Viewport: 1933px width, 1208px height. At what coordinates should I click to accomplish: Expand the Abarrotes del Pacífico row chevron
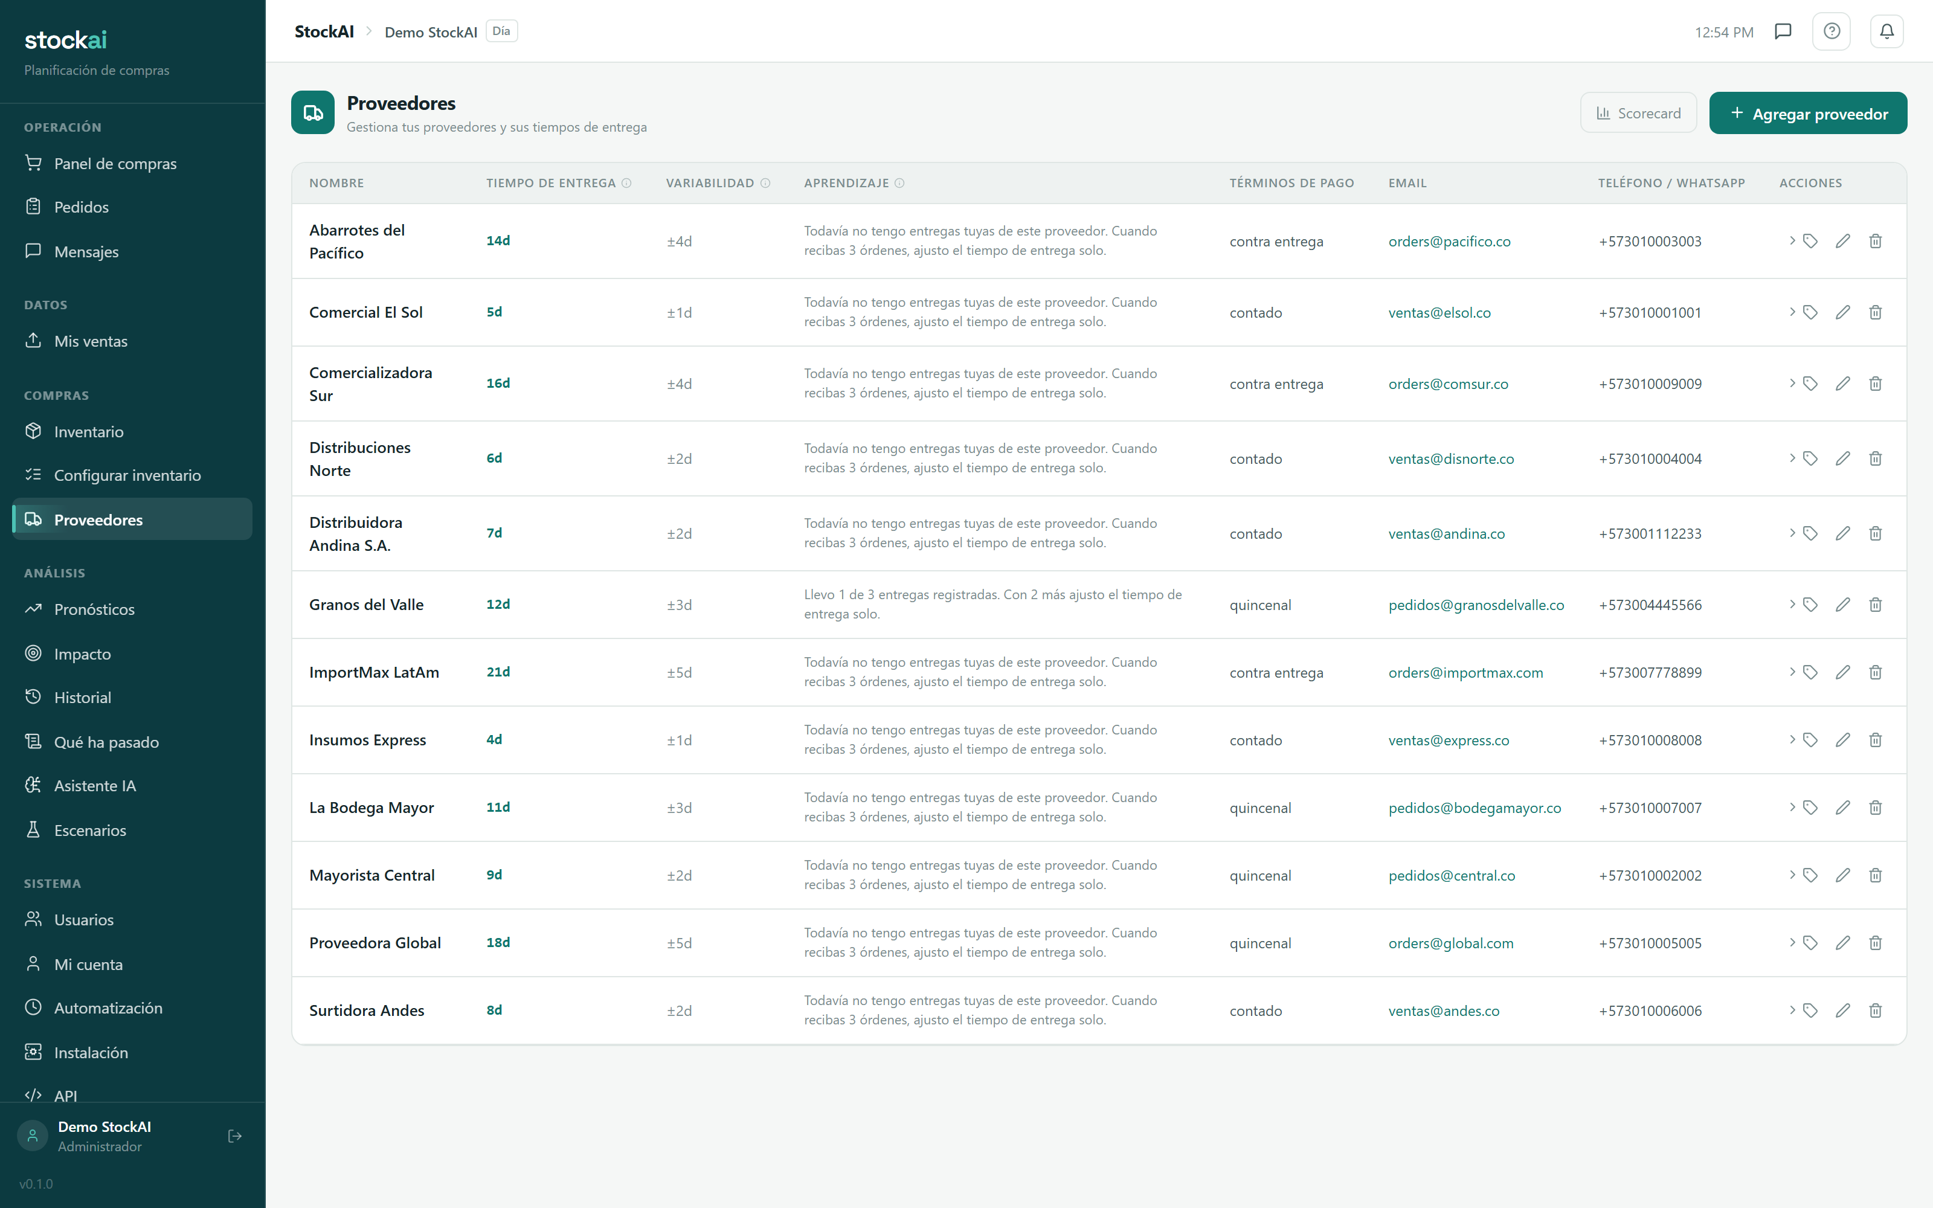click(1792, 240)
